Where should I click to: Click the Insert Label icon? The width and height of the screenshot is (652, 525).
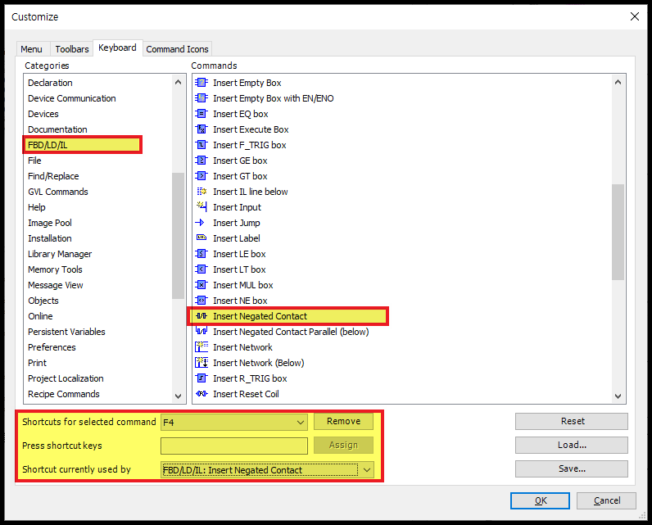(201, 238)
